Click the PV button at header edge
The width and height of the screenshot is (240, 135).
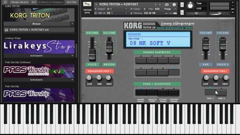coord(232,12)
